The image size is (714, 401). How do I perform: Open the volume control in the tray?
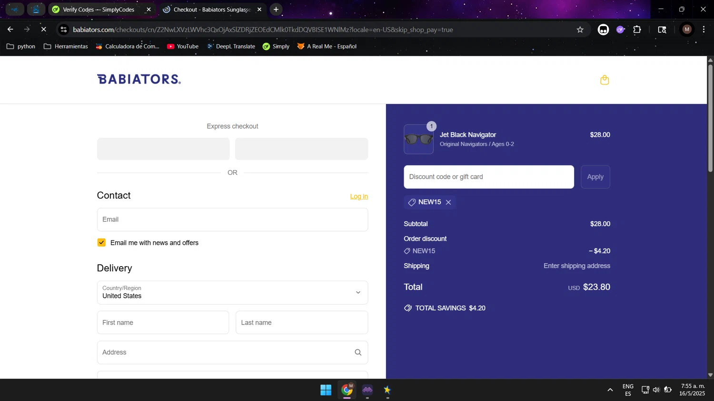[656, 390]
